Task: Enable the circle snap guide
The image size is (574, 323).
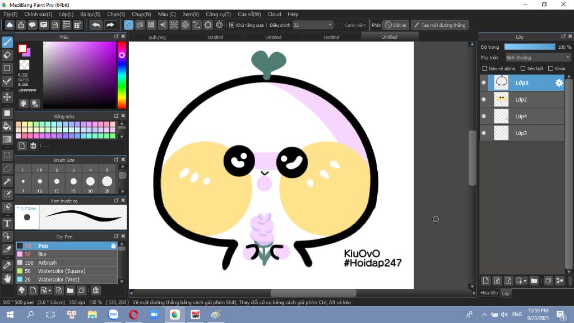Action: click(185, 25)
